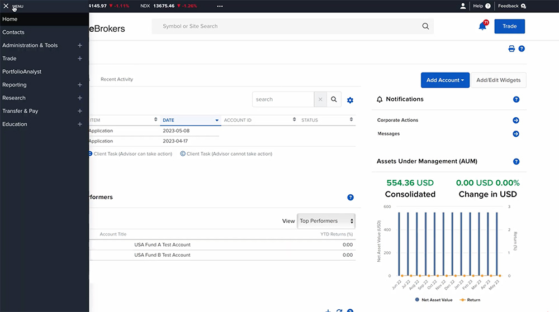Expand Transfer & Pay menu section

pos(80,111)
